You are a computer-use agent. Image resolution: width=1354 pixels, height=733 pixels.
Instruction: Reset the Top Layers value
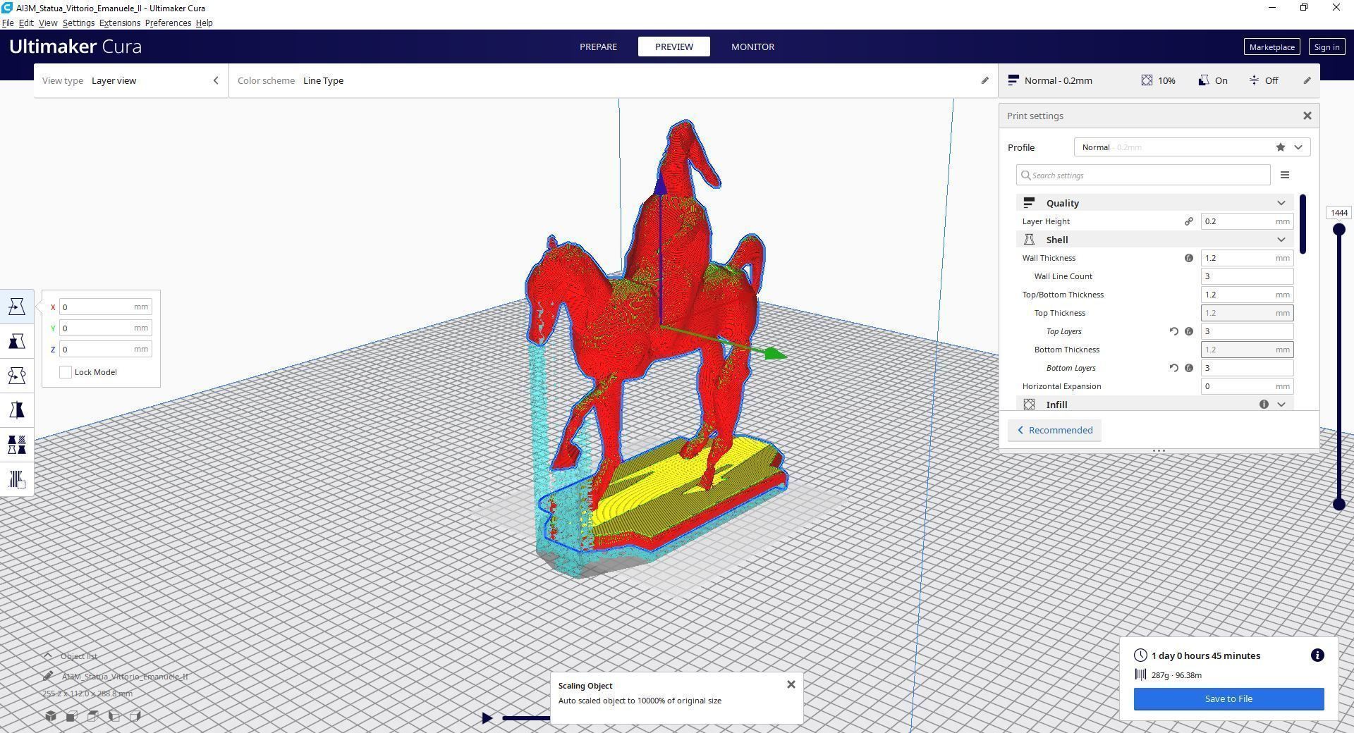coord(1174,331)
